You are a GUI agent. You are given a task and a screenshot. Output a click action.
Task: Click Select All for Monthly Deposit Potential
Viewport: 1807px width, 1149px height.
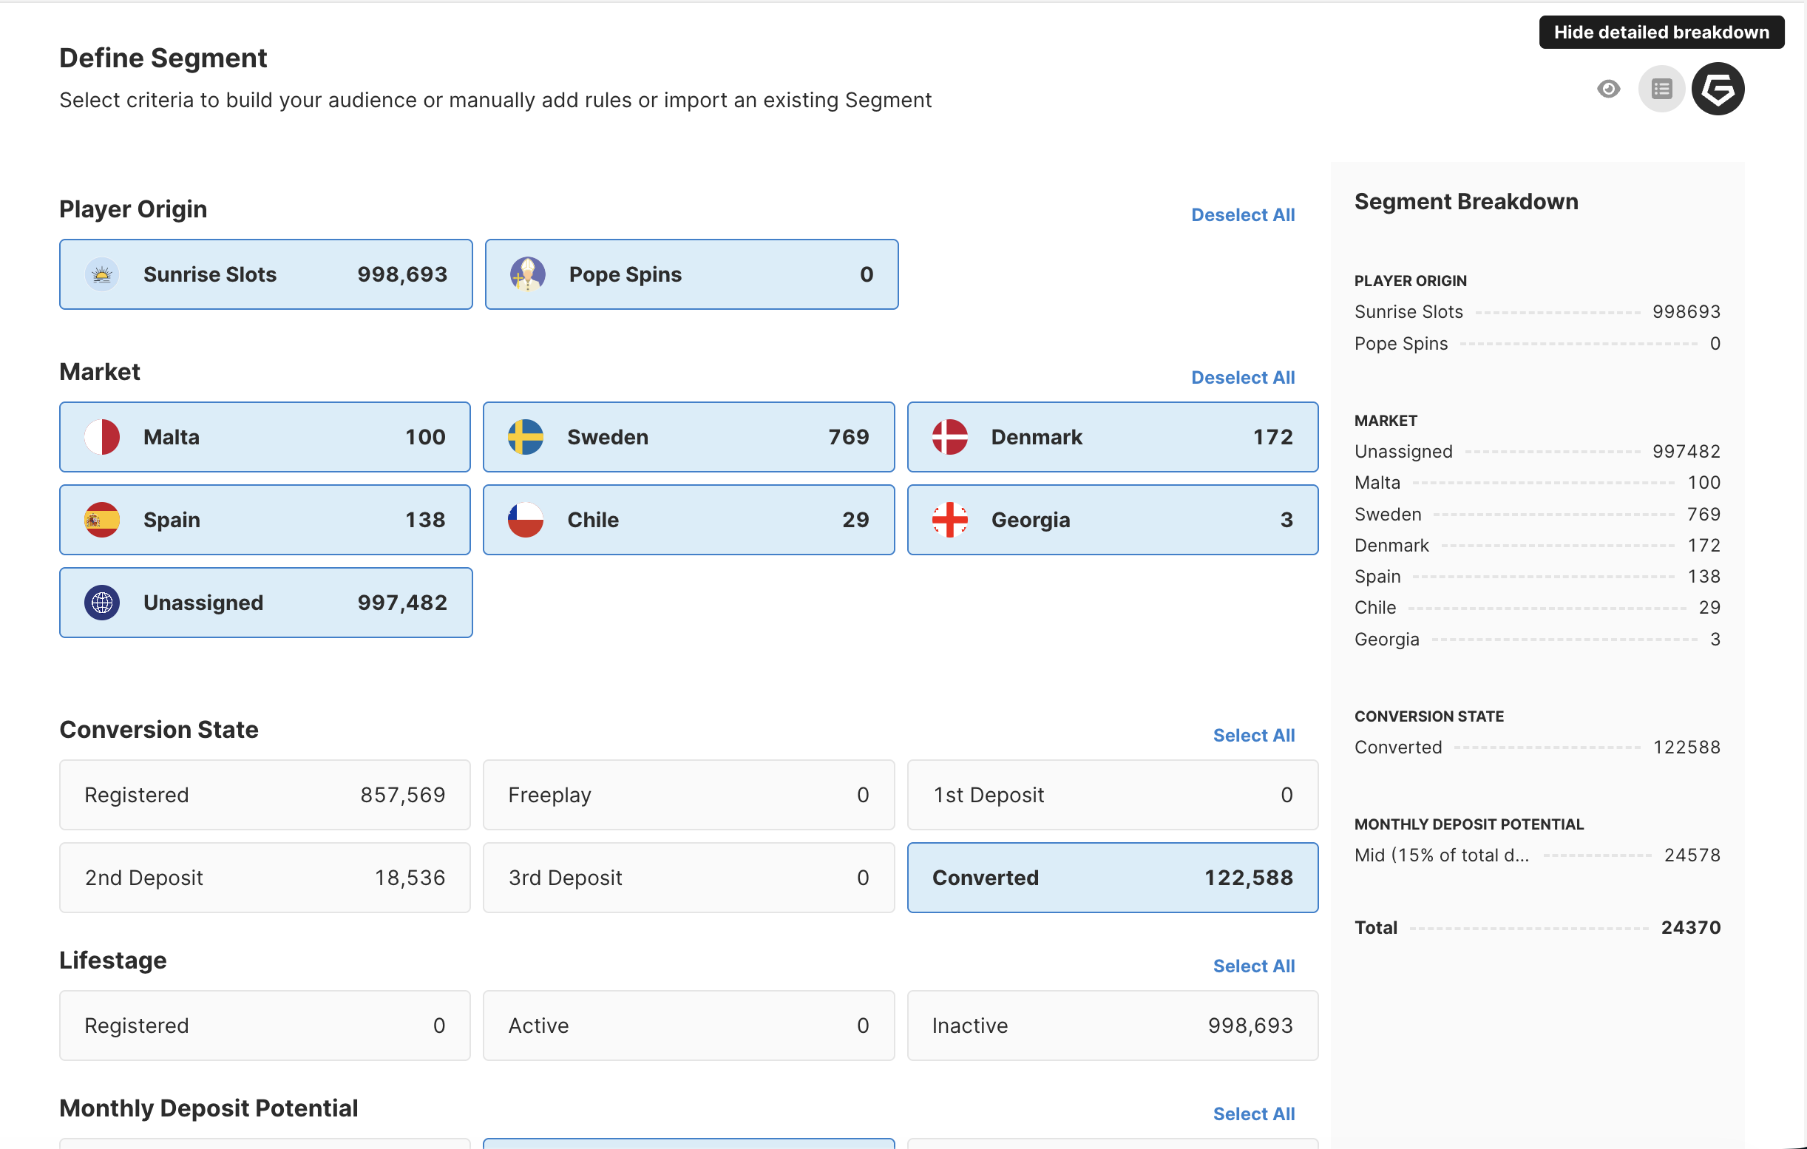click(x=1253, y=1114)
